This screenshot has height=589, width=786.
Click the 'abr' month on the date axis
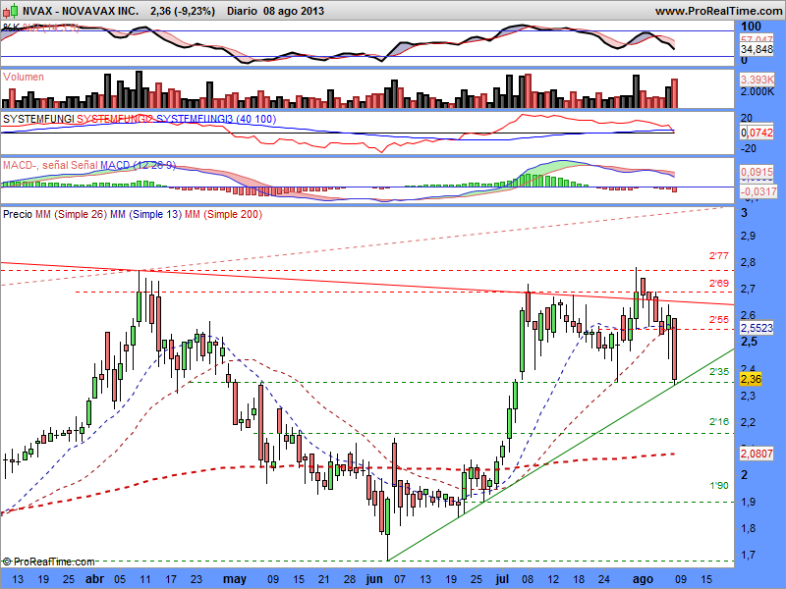94,579
